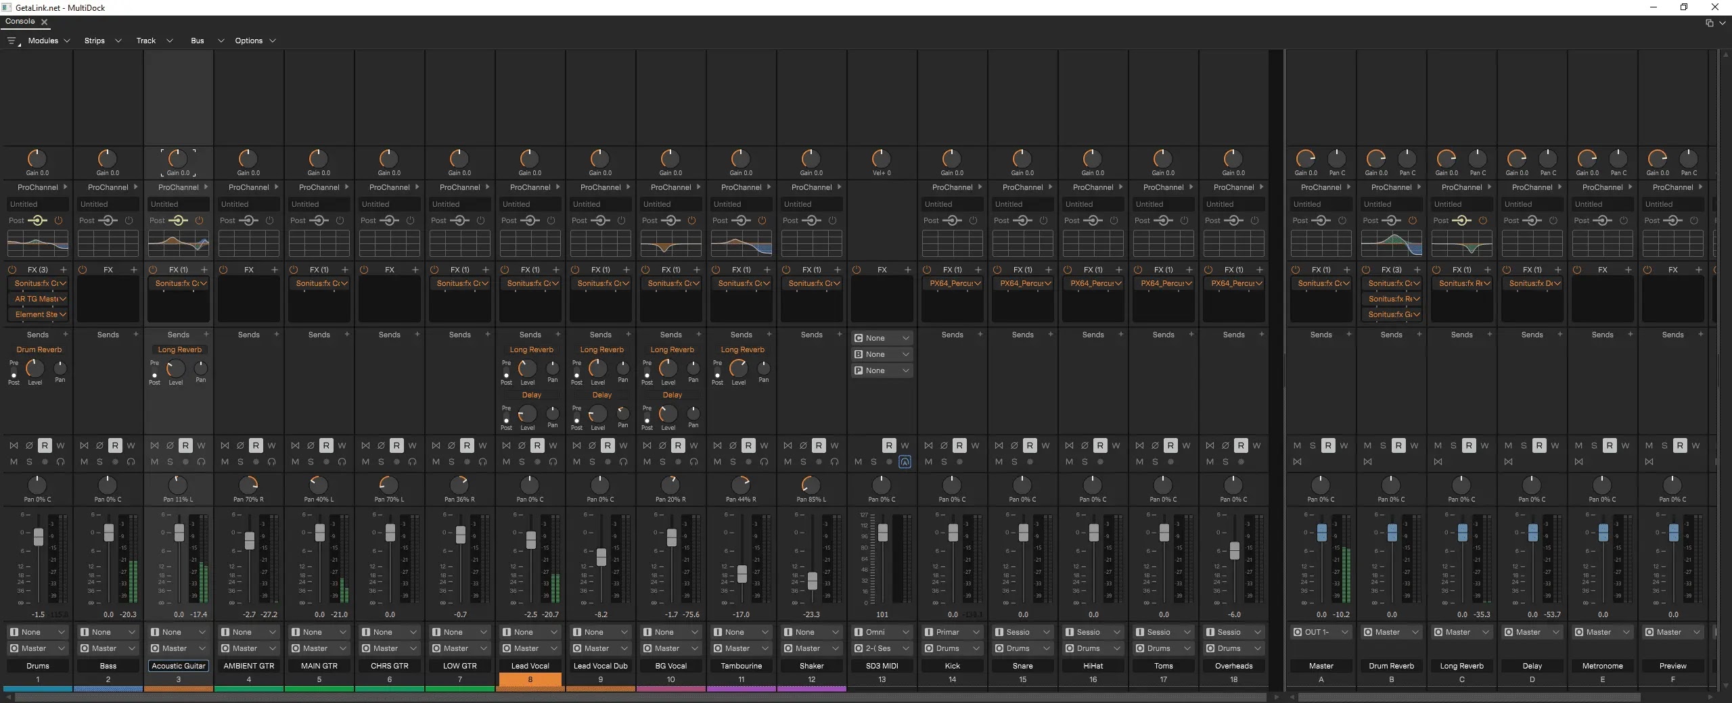This screenshot has height=703, width=1732.
Task: Adjust the Lead Vocal volume fader
Action: [531, 541]
